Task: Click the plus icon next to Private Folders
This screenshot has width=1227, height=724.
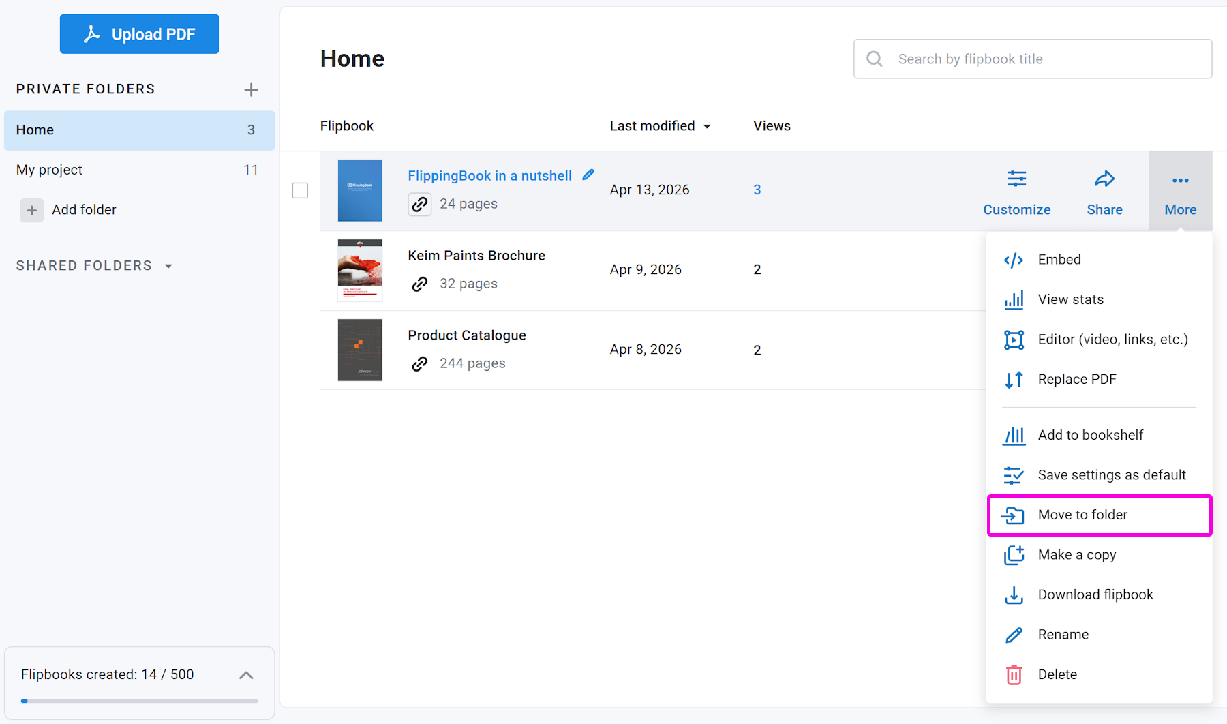Action: pos(251,90)
